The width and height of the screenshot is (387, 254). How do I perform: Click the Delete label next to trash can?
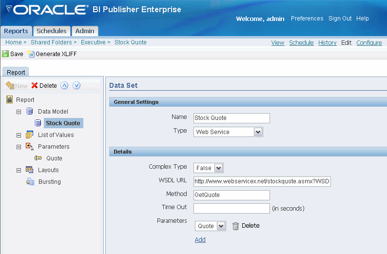[251, 226]
